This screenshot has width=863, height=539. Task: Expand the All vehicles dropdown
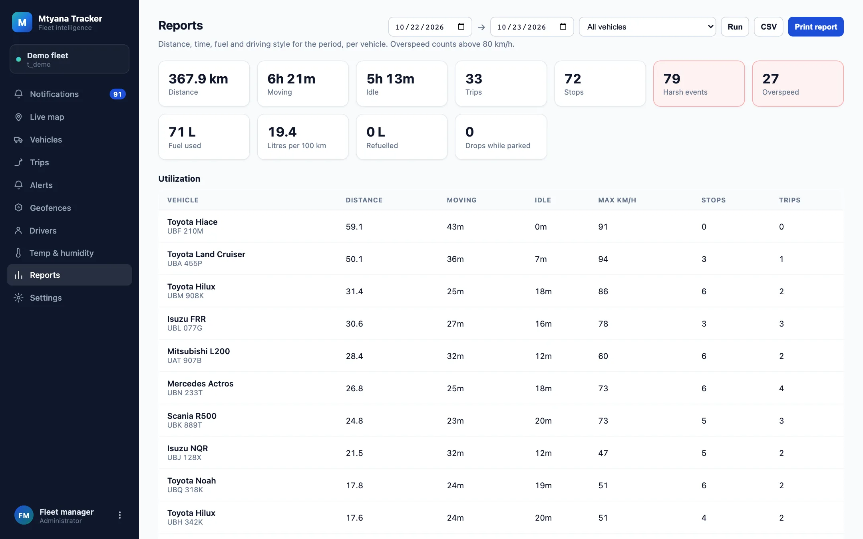tap(647, 27)
